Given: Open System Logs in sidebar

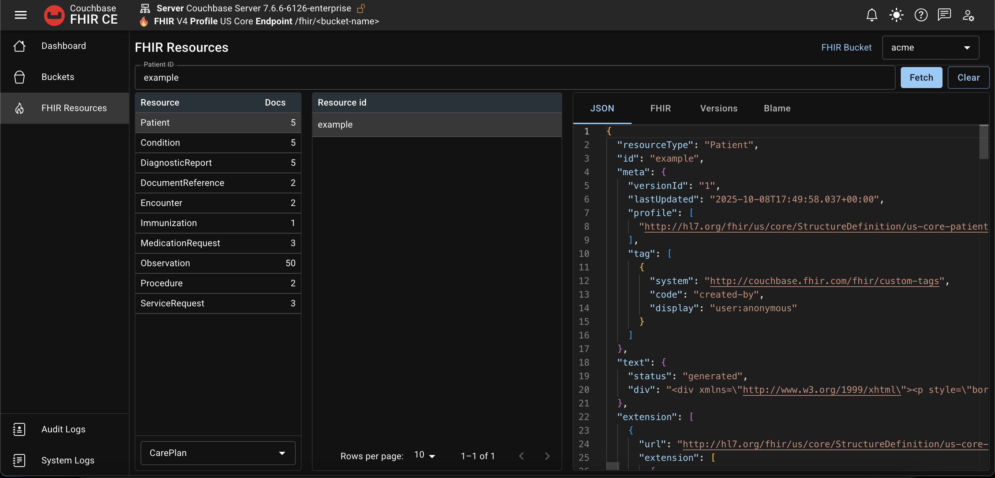Looking at the screenshot, I should tap(68, 460).
